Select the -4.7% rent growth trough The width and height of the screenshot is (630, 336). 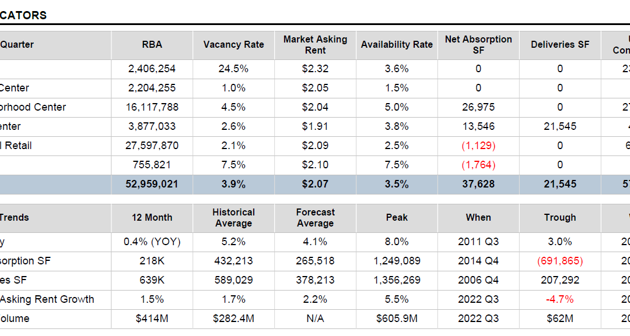pyautogui.click(x=560, y=299)
